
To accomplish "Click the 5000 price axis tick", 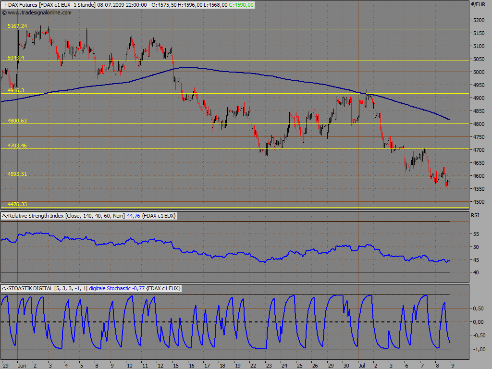I will 479,72.
